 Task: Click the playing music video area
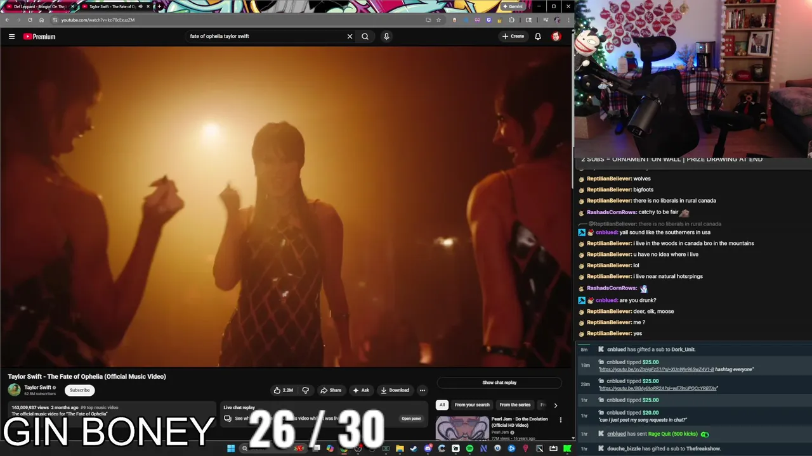(285, 207)
